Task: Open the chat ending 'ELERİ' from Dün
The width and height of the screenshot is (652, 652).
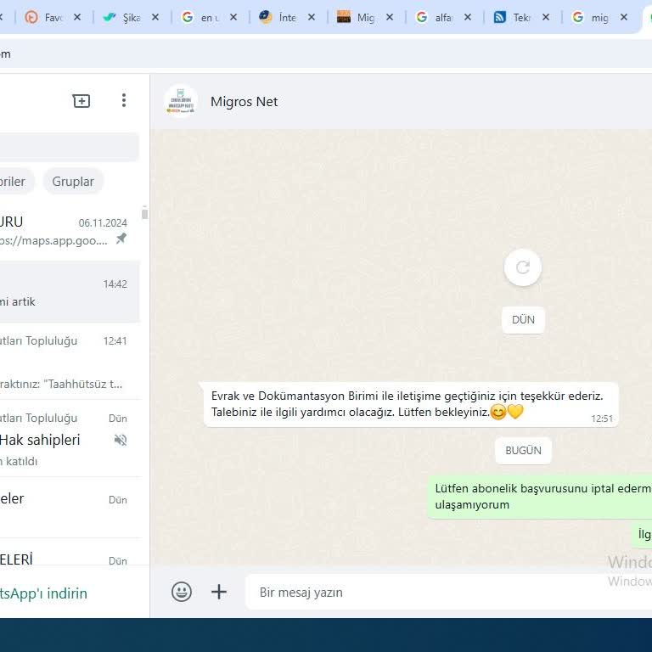Action: (70, 552)
